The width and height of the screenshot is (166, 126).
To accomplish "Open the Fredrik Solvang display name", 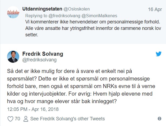I will (43, 54).
